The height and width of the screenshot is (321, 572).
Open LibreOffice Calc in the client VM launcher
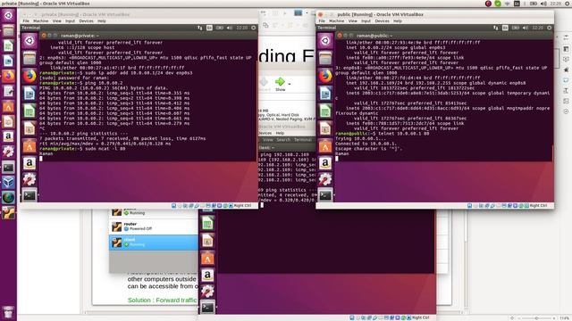pos(207,223)
